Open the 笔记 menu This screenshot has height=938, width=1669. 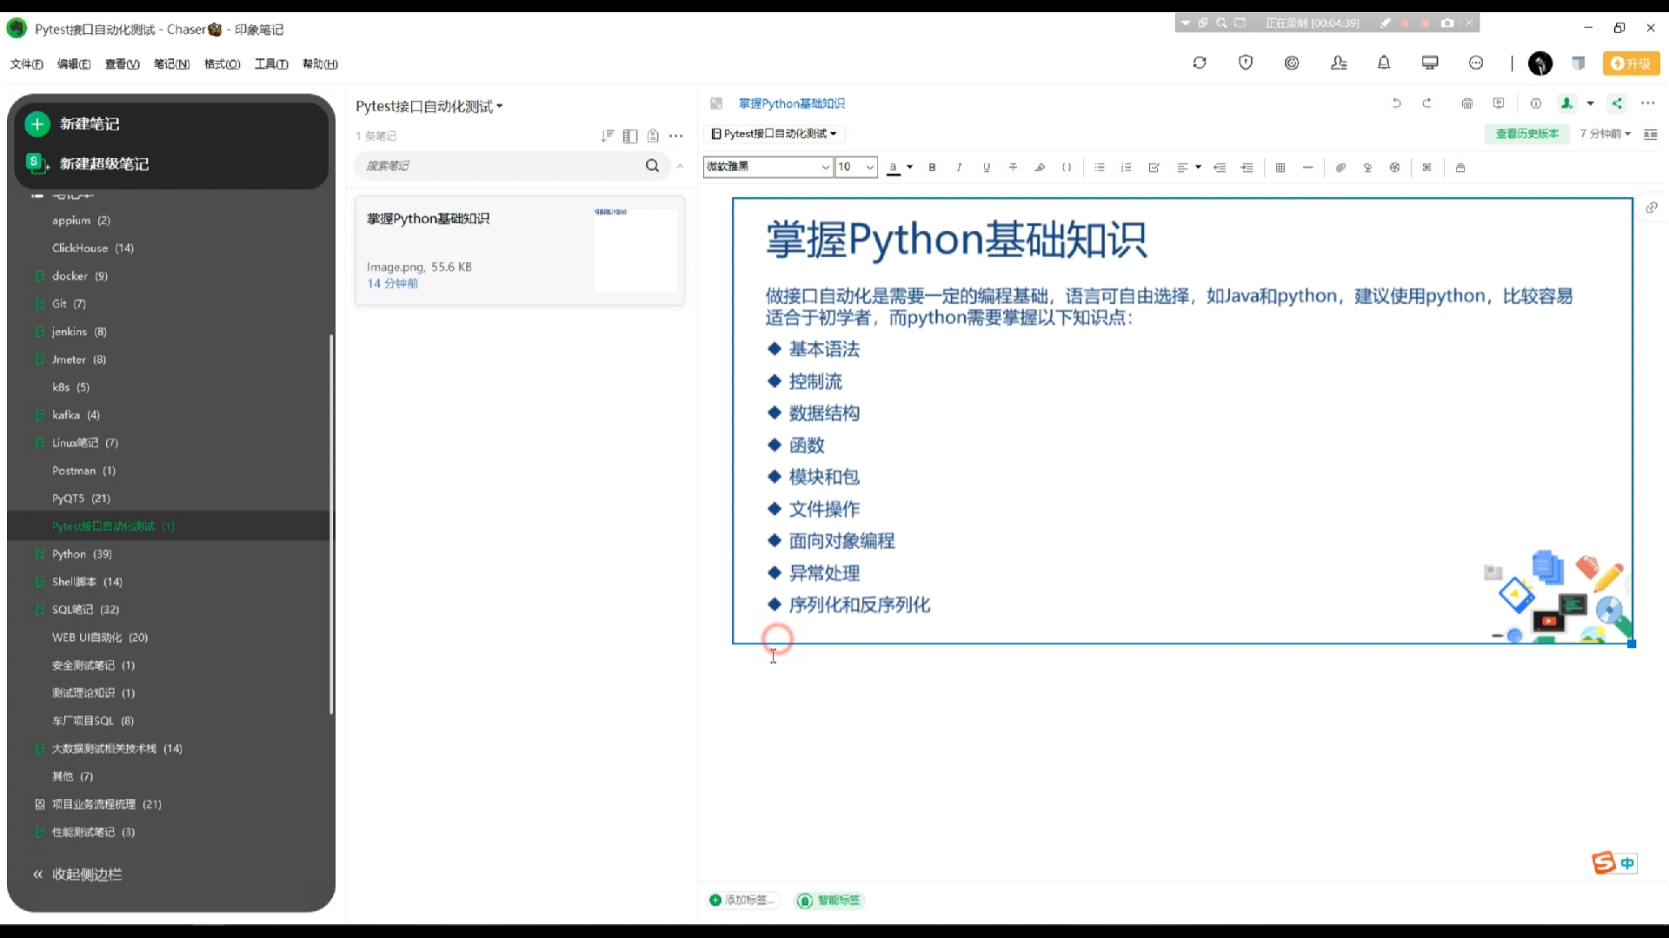171,63
